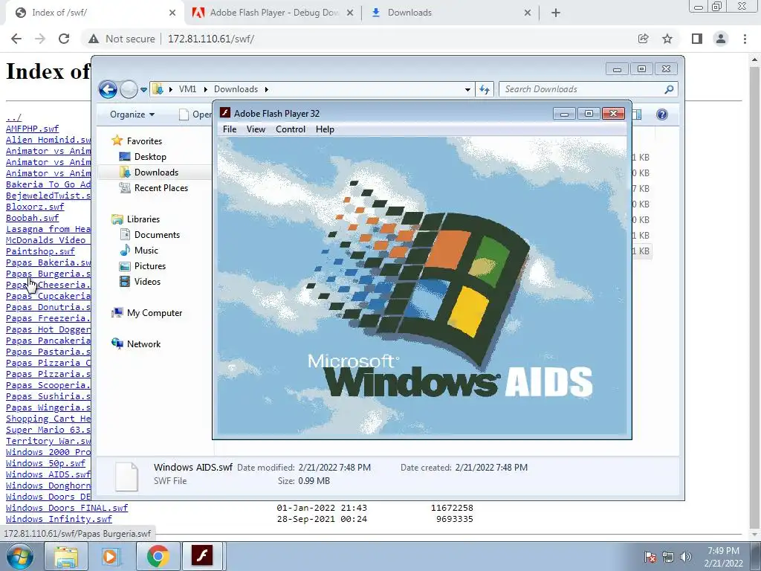Open the Bloxorz.swf link

pos(35,207)
